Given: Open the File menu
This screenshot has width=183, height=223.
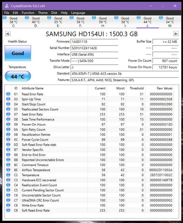Looking at the screenshot, I should [x=7, y=13].
